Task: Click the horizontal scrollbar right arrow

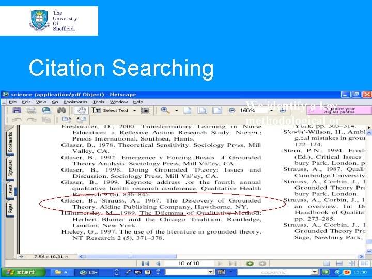Action: click(361, 256)
